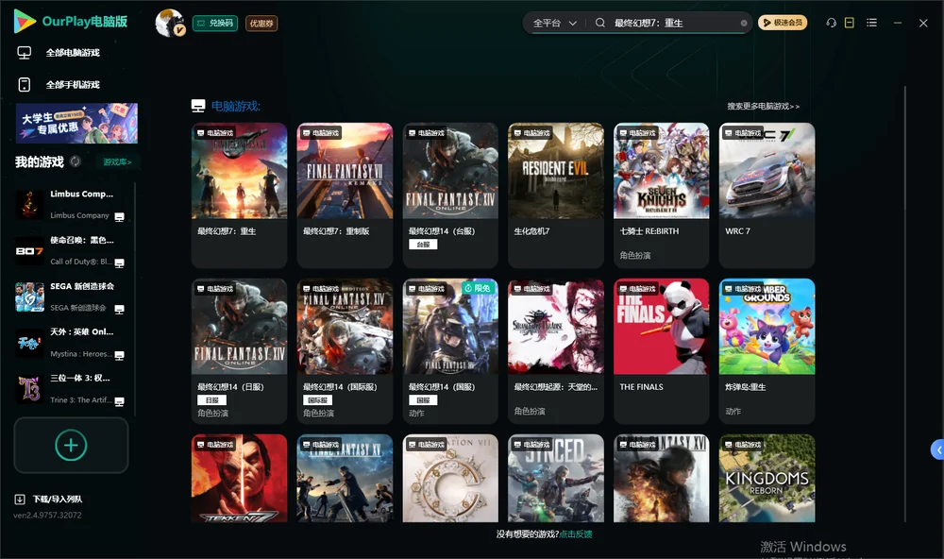Open the customer service headset icon
Screen dimensions: 944x559
tap(831, 23)
